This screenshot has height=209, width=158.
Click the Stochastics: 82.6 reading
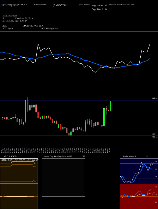pos(10,16)
